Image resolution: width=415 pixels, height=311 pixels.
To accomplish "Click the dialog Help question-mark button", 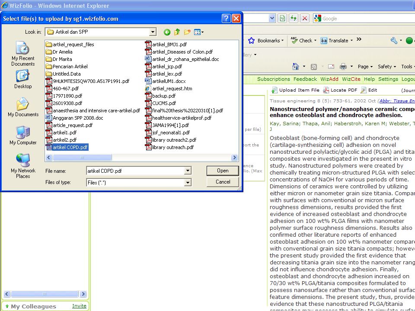I will coord(226,19).
